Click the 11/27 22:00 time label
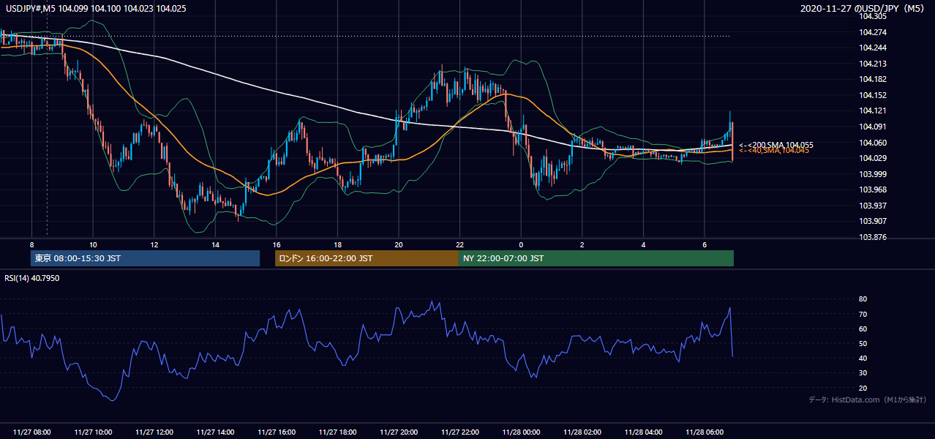 point(460,432)
